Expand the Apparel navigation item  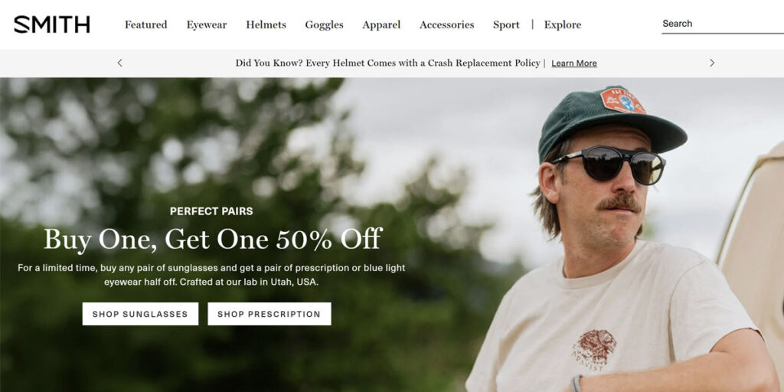coord(381,25)
